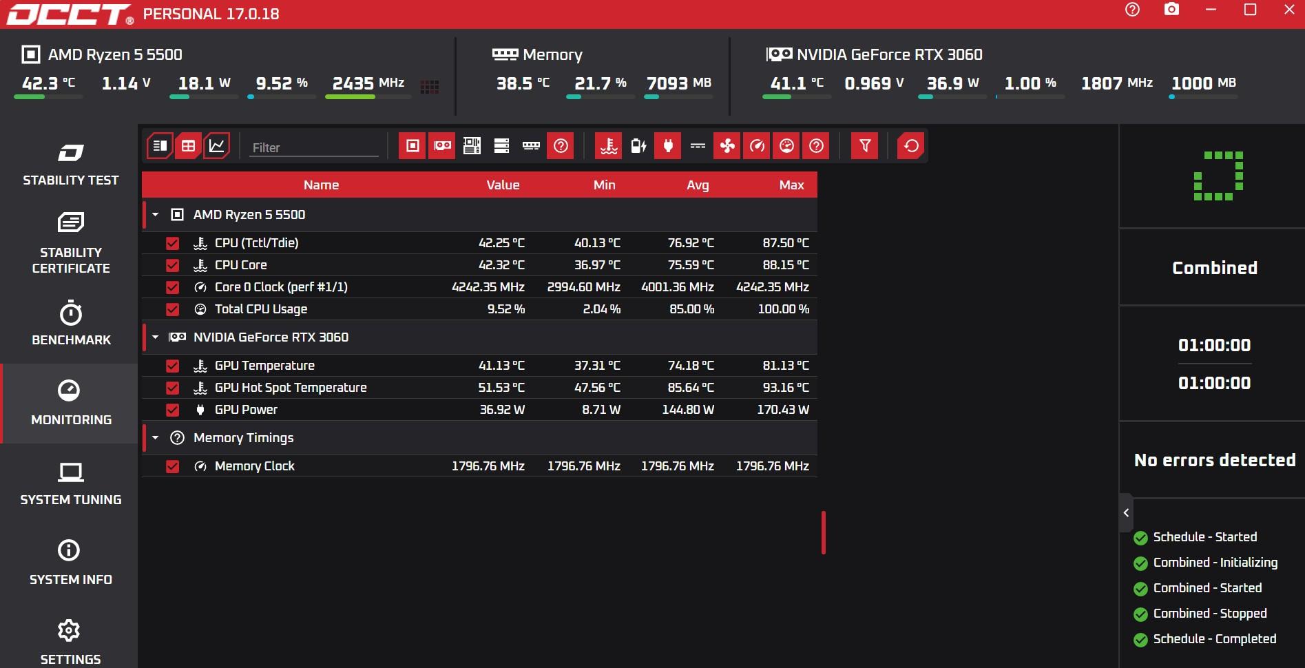
Task: Open help from the title bar question icon
Action: pyautogui.click(x=1133, y=10)
